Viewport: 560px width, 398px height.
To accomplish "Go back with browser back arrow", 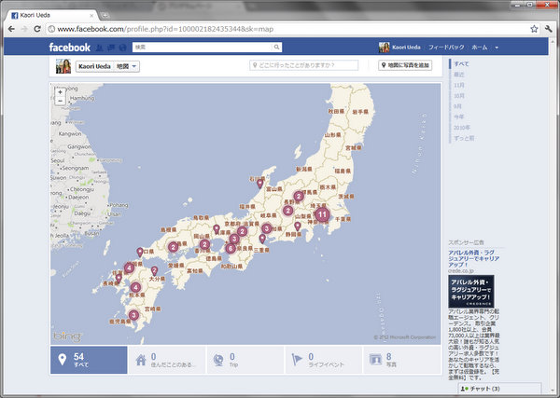I will [x=11, y=29].
